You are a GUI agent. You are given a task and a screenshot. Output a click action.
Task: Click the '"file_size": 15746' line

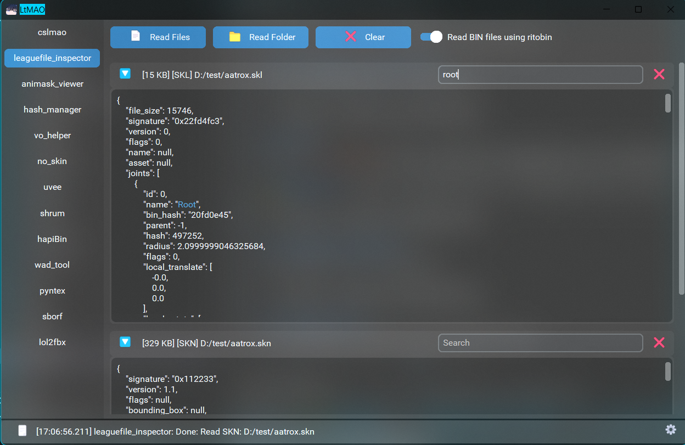159,111
